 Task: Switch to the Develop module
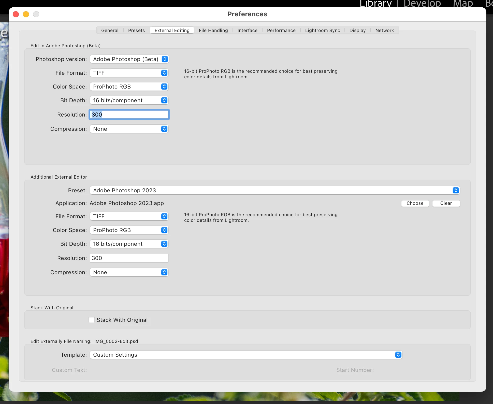(422, 4)
